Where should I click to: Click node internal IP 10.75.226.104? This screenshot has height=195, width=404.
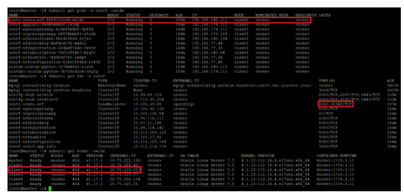coord(125,179)
